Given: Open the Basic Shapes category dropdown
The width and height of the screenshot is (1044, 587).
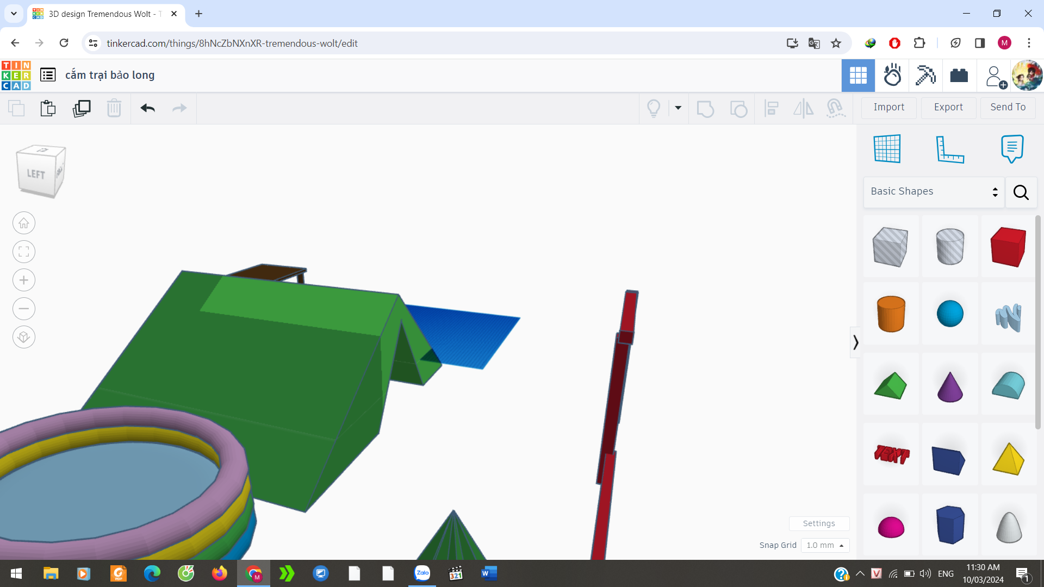Looking at the screenshot, I should point(934,192).
